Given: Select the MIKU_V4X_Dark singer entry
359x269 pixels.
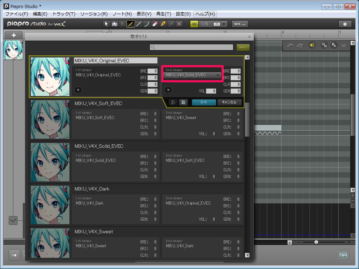Looking at the screenshot, I should click(137, 205).
